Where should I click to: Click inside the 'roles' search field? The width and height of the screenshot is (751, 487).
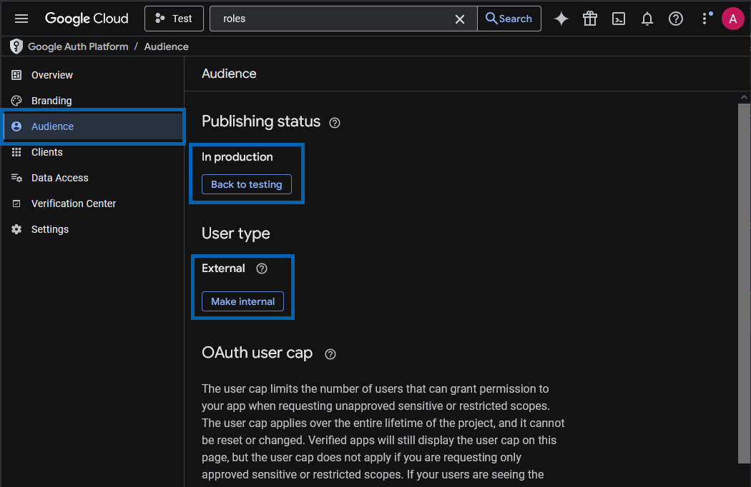pyautogui.click(x=329, y=19)
